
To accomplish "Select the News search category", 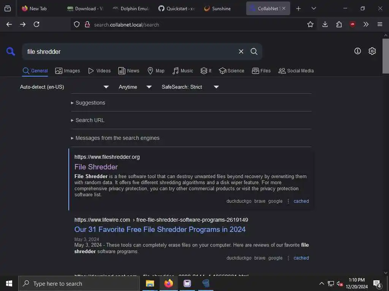I will coord(129,71).
